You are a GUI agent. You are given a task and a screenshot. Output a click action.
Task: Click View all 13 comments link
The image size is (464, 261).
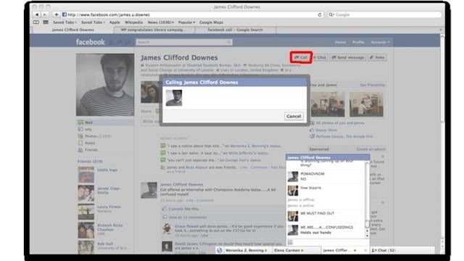[188, 217]
